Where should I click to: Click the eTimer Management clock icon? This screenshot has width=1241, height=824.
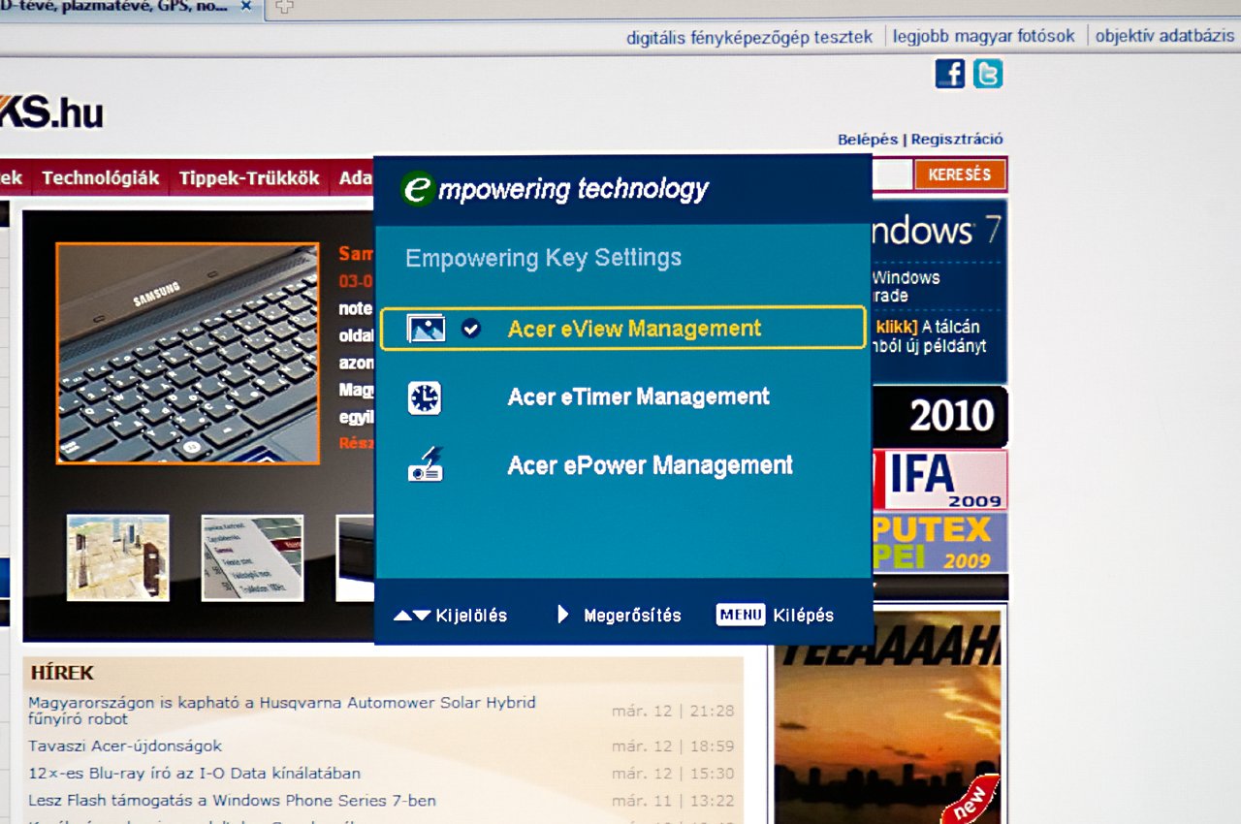(x=424, y=397)
